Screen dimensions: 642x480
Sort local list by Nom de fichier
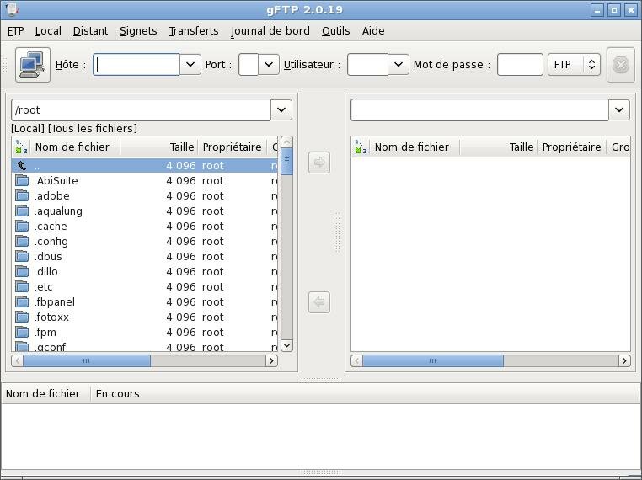point(75,147)
